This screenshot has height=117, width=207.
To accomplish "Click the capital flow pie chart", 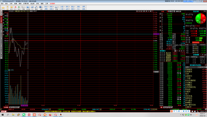I will point(201,19).
